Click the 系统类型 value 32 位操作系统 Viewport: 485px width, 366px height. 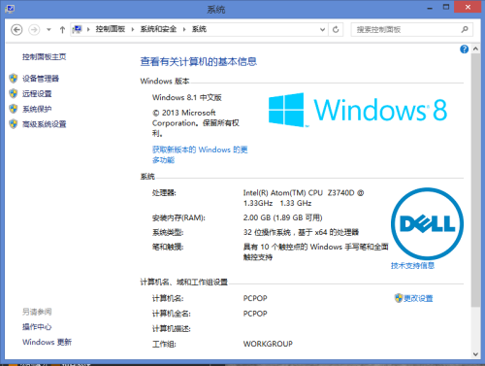click(301, 232)
